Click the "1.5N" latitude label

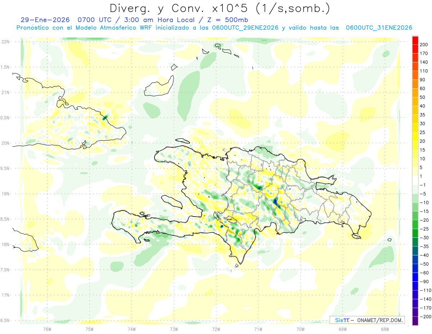5,67
